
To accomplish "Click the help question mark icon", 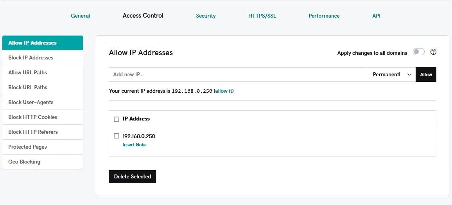I will [x=433, y=52].
